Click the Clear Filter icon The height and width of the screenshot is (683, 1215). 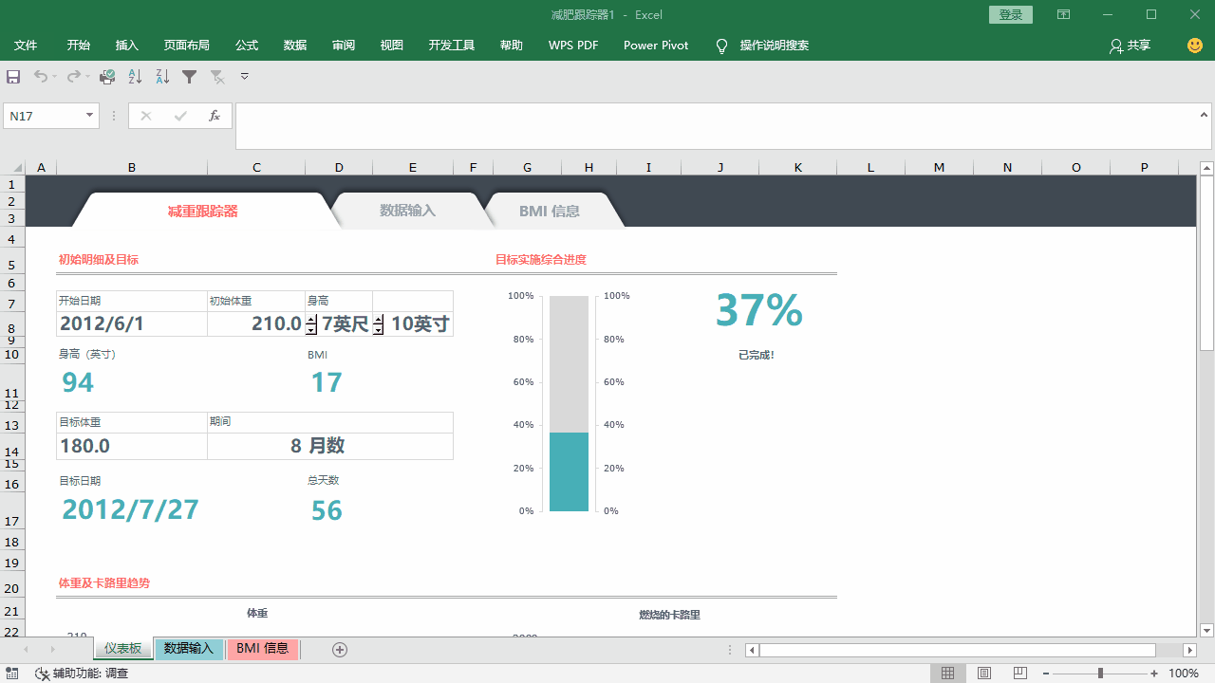pos(217,77)
